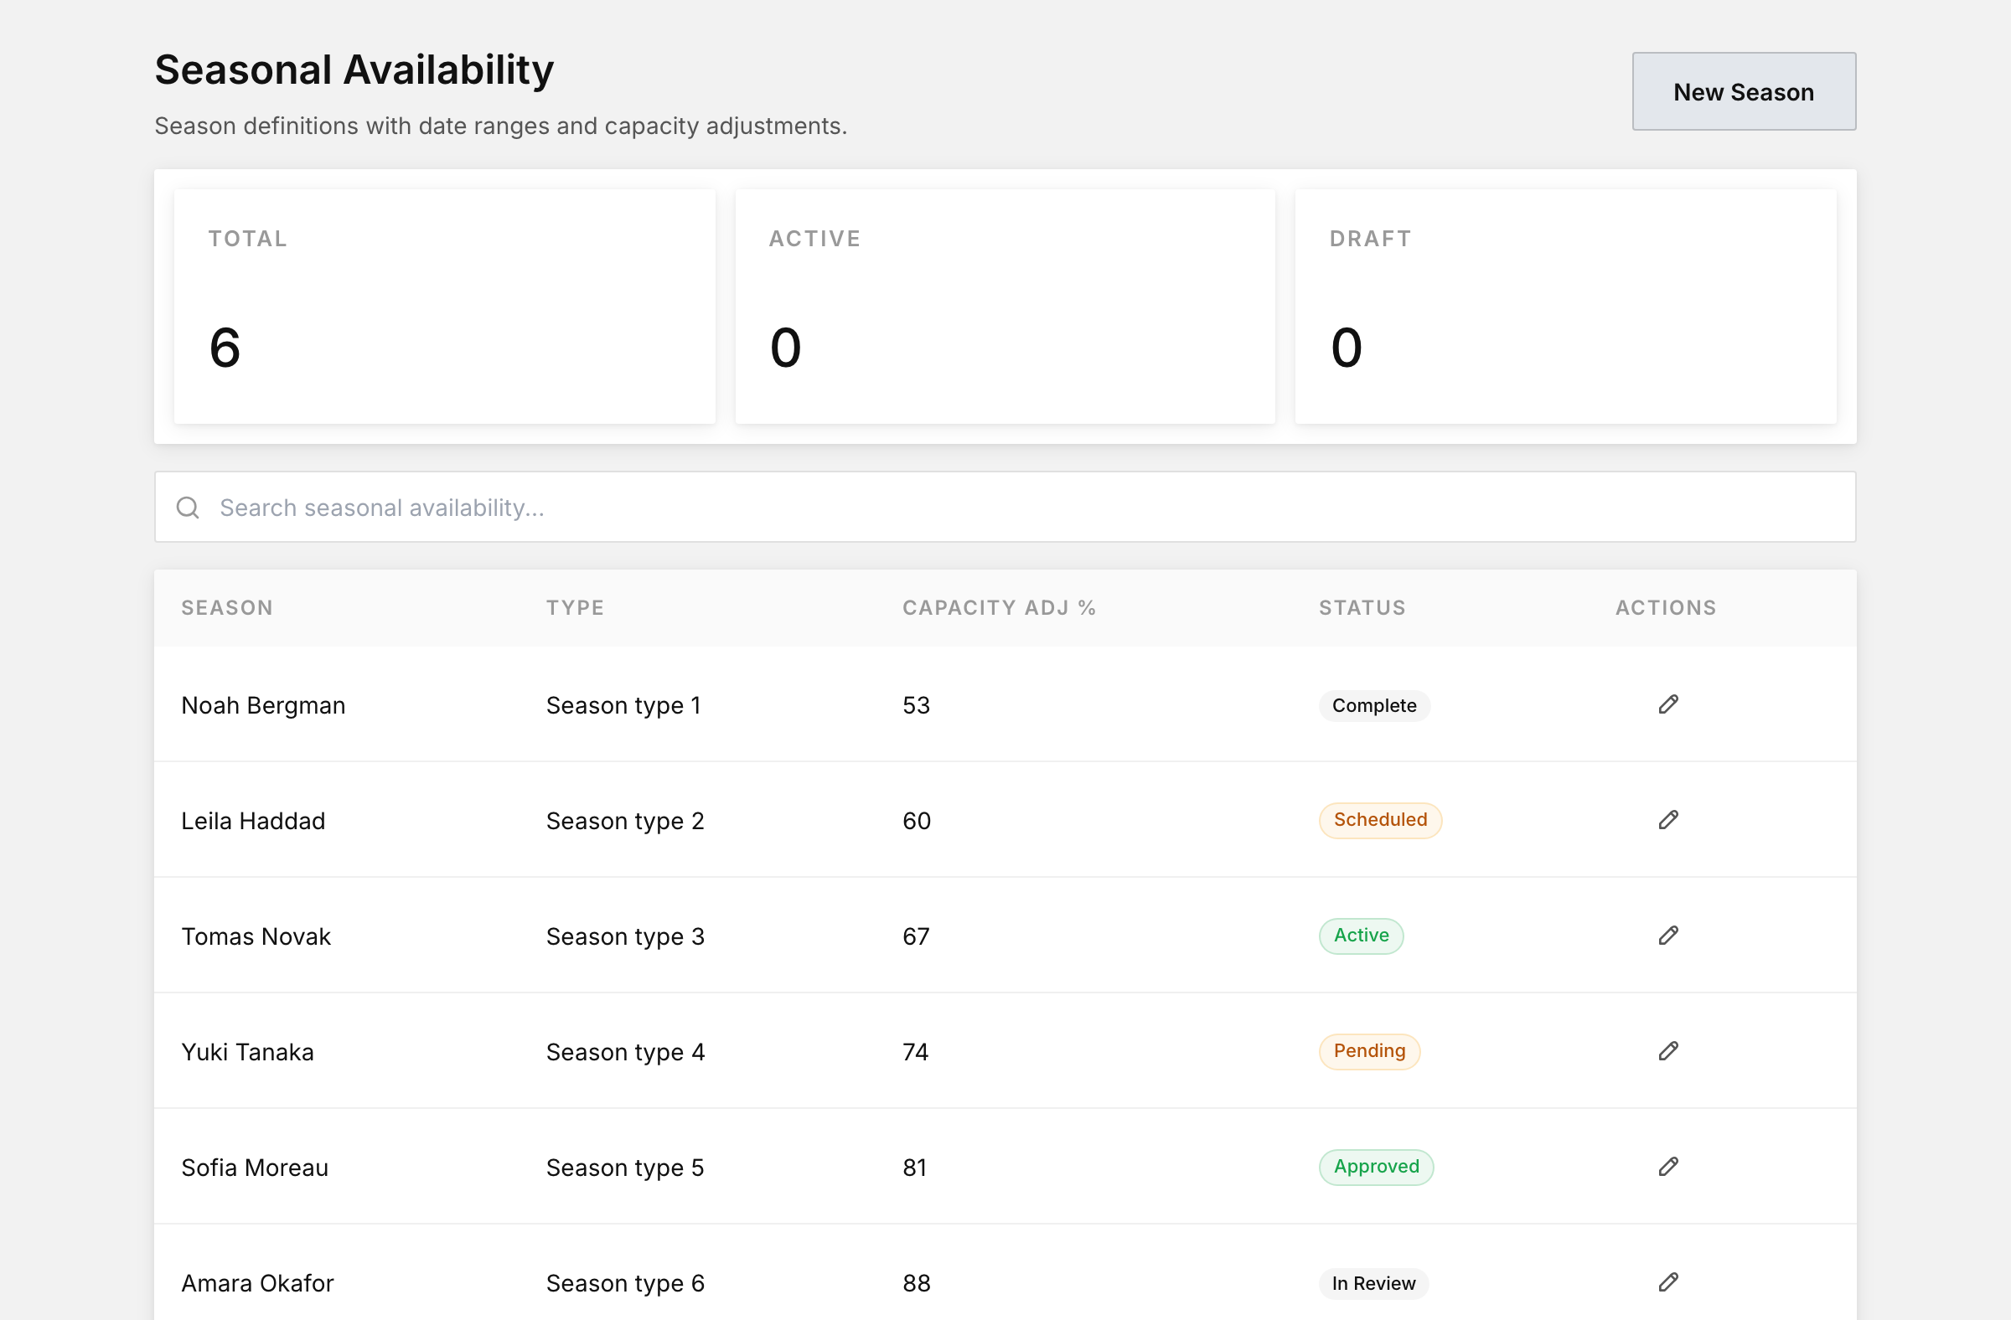Viewport: 2011px width, 1320px height.
Task: Edit Sofia Moreau season via pencil icon
Action: 1668,1167
